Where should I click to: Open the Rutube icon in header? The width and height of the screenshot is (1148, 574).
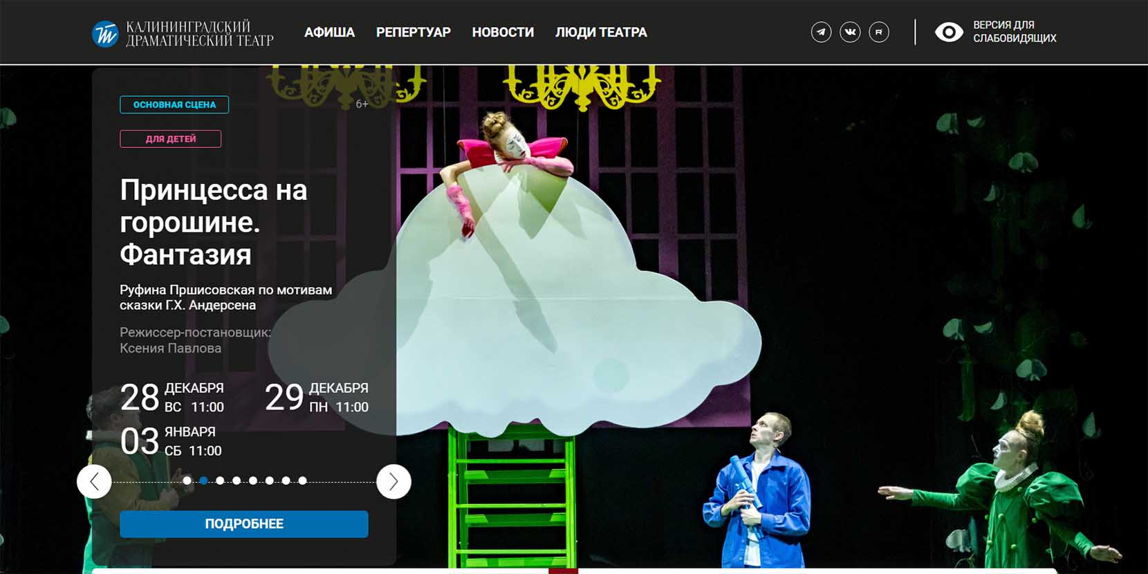pos(879,32)
